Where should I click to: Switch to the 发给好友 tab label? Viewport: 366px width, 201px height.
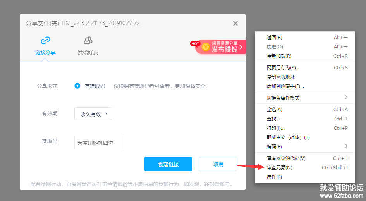coord(88,52)
